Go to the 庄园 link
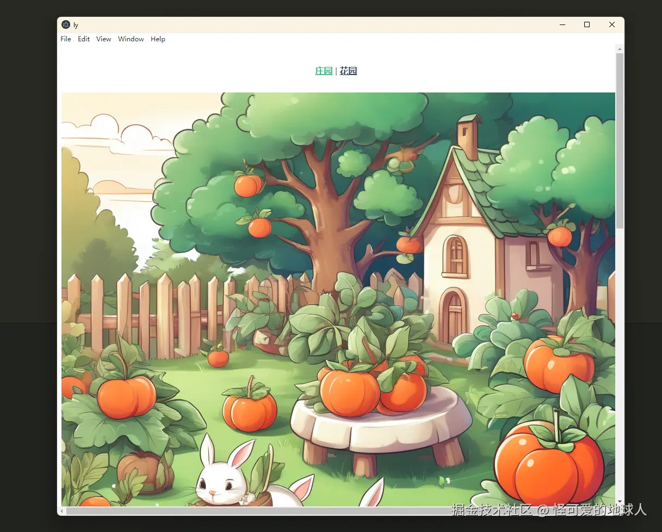The width and height of the screenshot is (662, 532). (x=324, y=71)
